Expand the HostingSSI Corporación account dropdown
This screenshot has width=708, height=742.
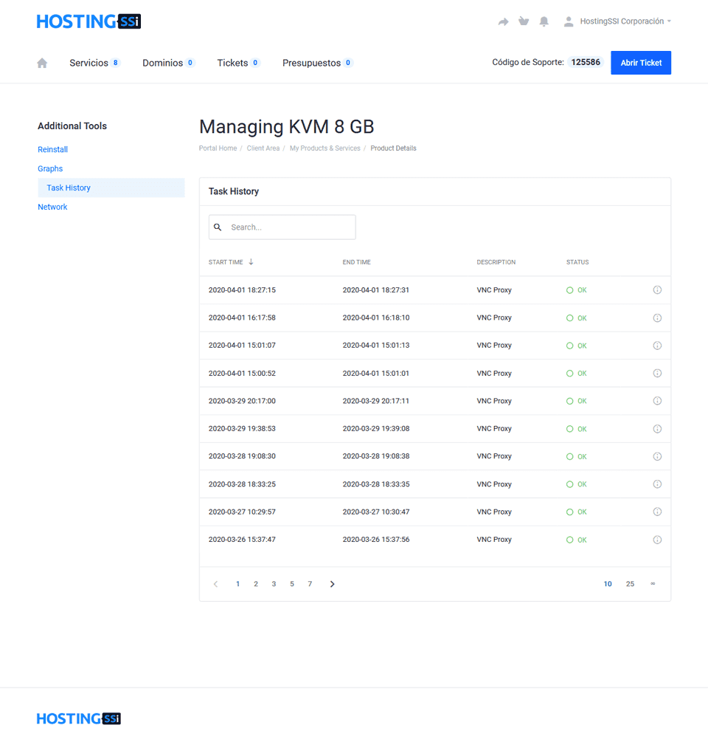(x=617, y=21)
